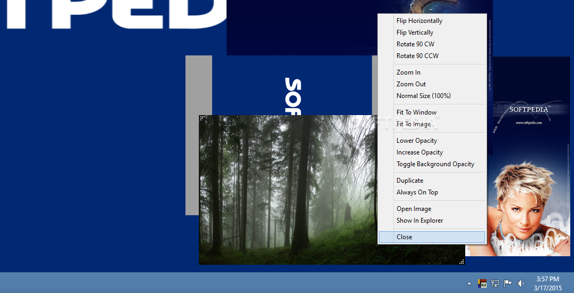
Task: Pick Fit To Image
Action: click(x=432, y=124)
